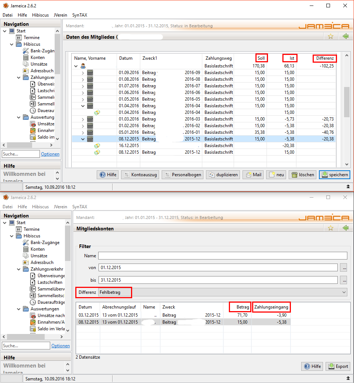The height and width of the screenshot is (383, 354).
Task: Click the status-bar arrow icon in the Mitgliedskonten window
Action: [348, 378]
